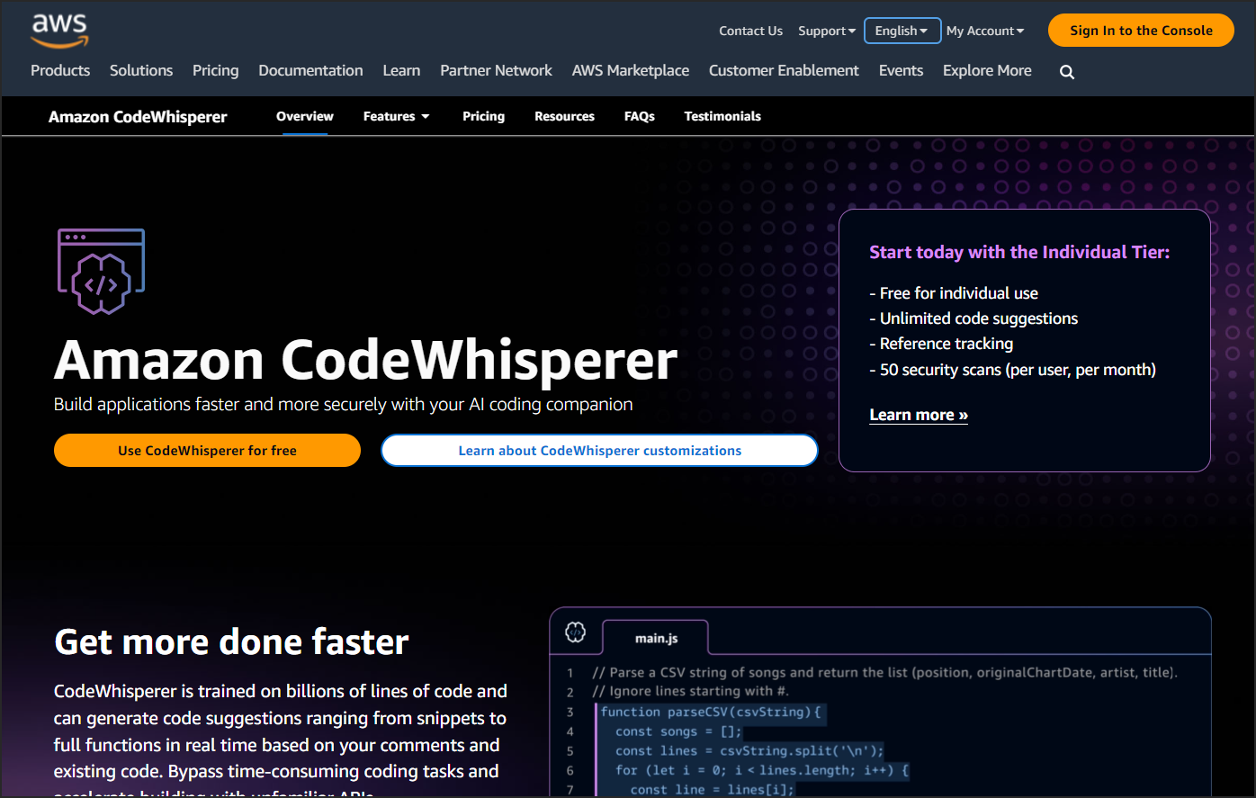Click Learn about CodeWhisperer customizations button

pos(599,450)
